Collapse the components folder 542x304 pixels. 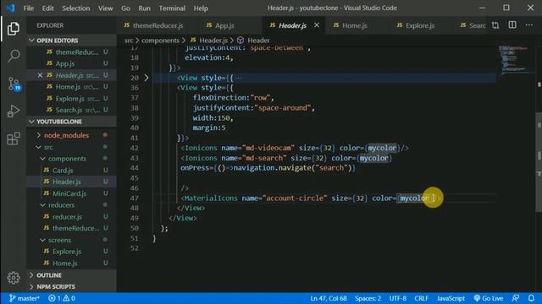click(x=71, y=159)
